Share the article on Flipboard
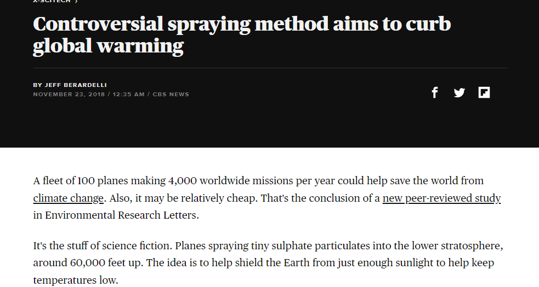The height and width of the screenshot is (287, 539). pyautogui.click(x=484, y=92)
